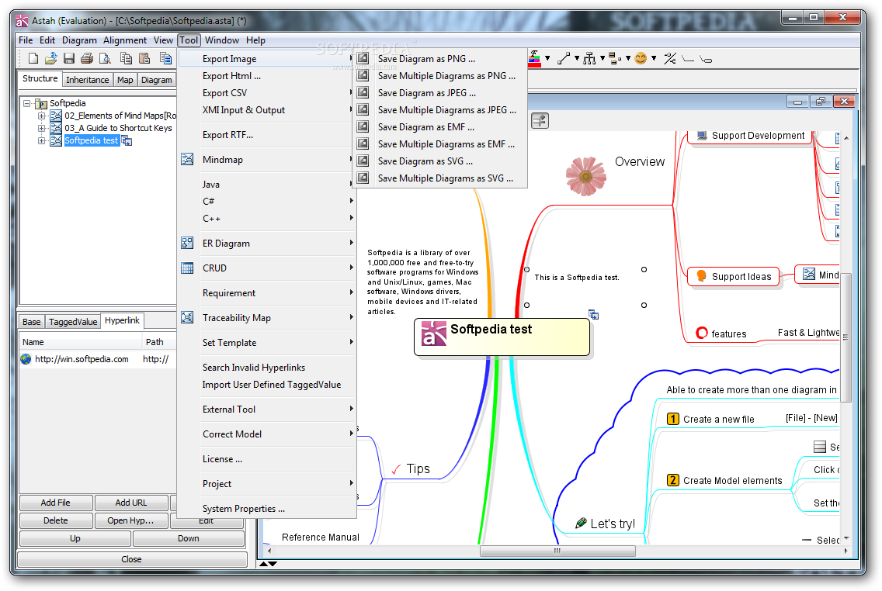Click mind map icon of 03_A Guide item
The image size is (882, 591).
coord(56,128)
